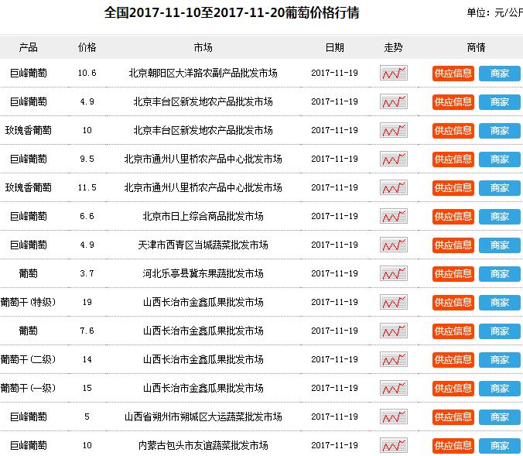Open trend icon for 内蒙古包头市 market row
The height and width of the screenshot is (456, 523).
393,446
